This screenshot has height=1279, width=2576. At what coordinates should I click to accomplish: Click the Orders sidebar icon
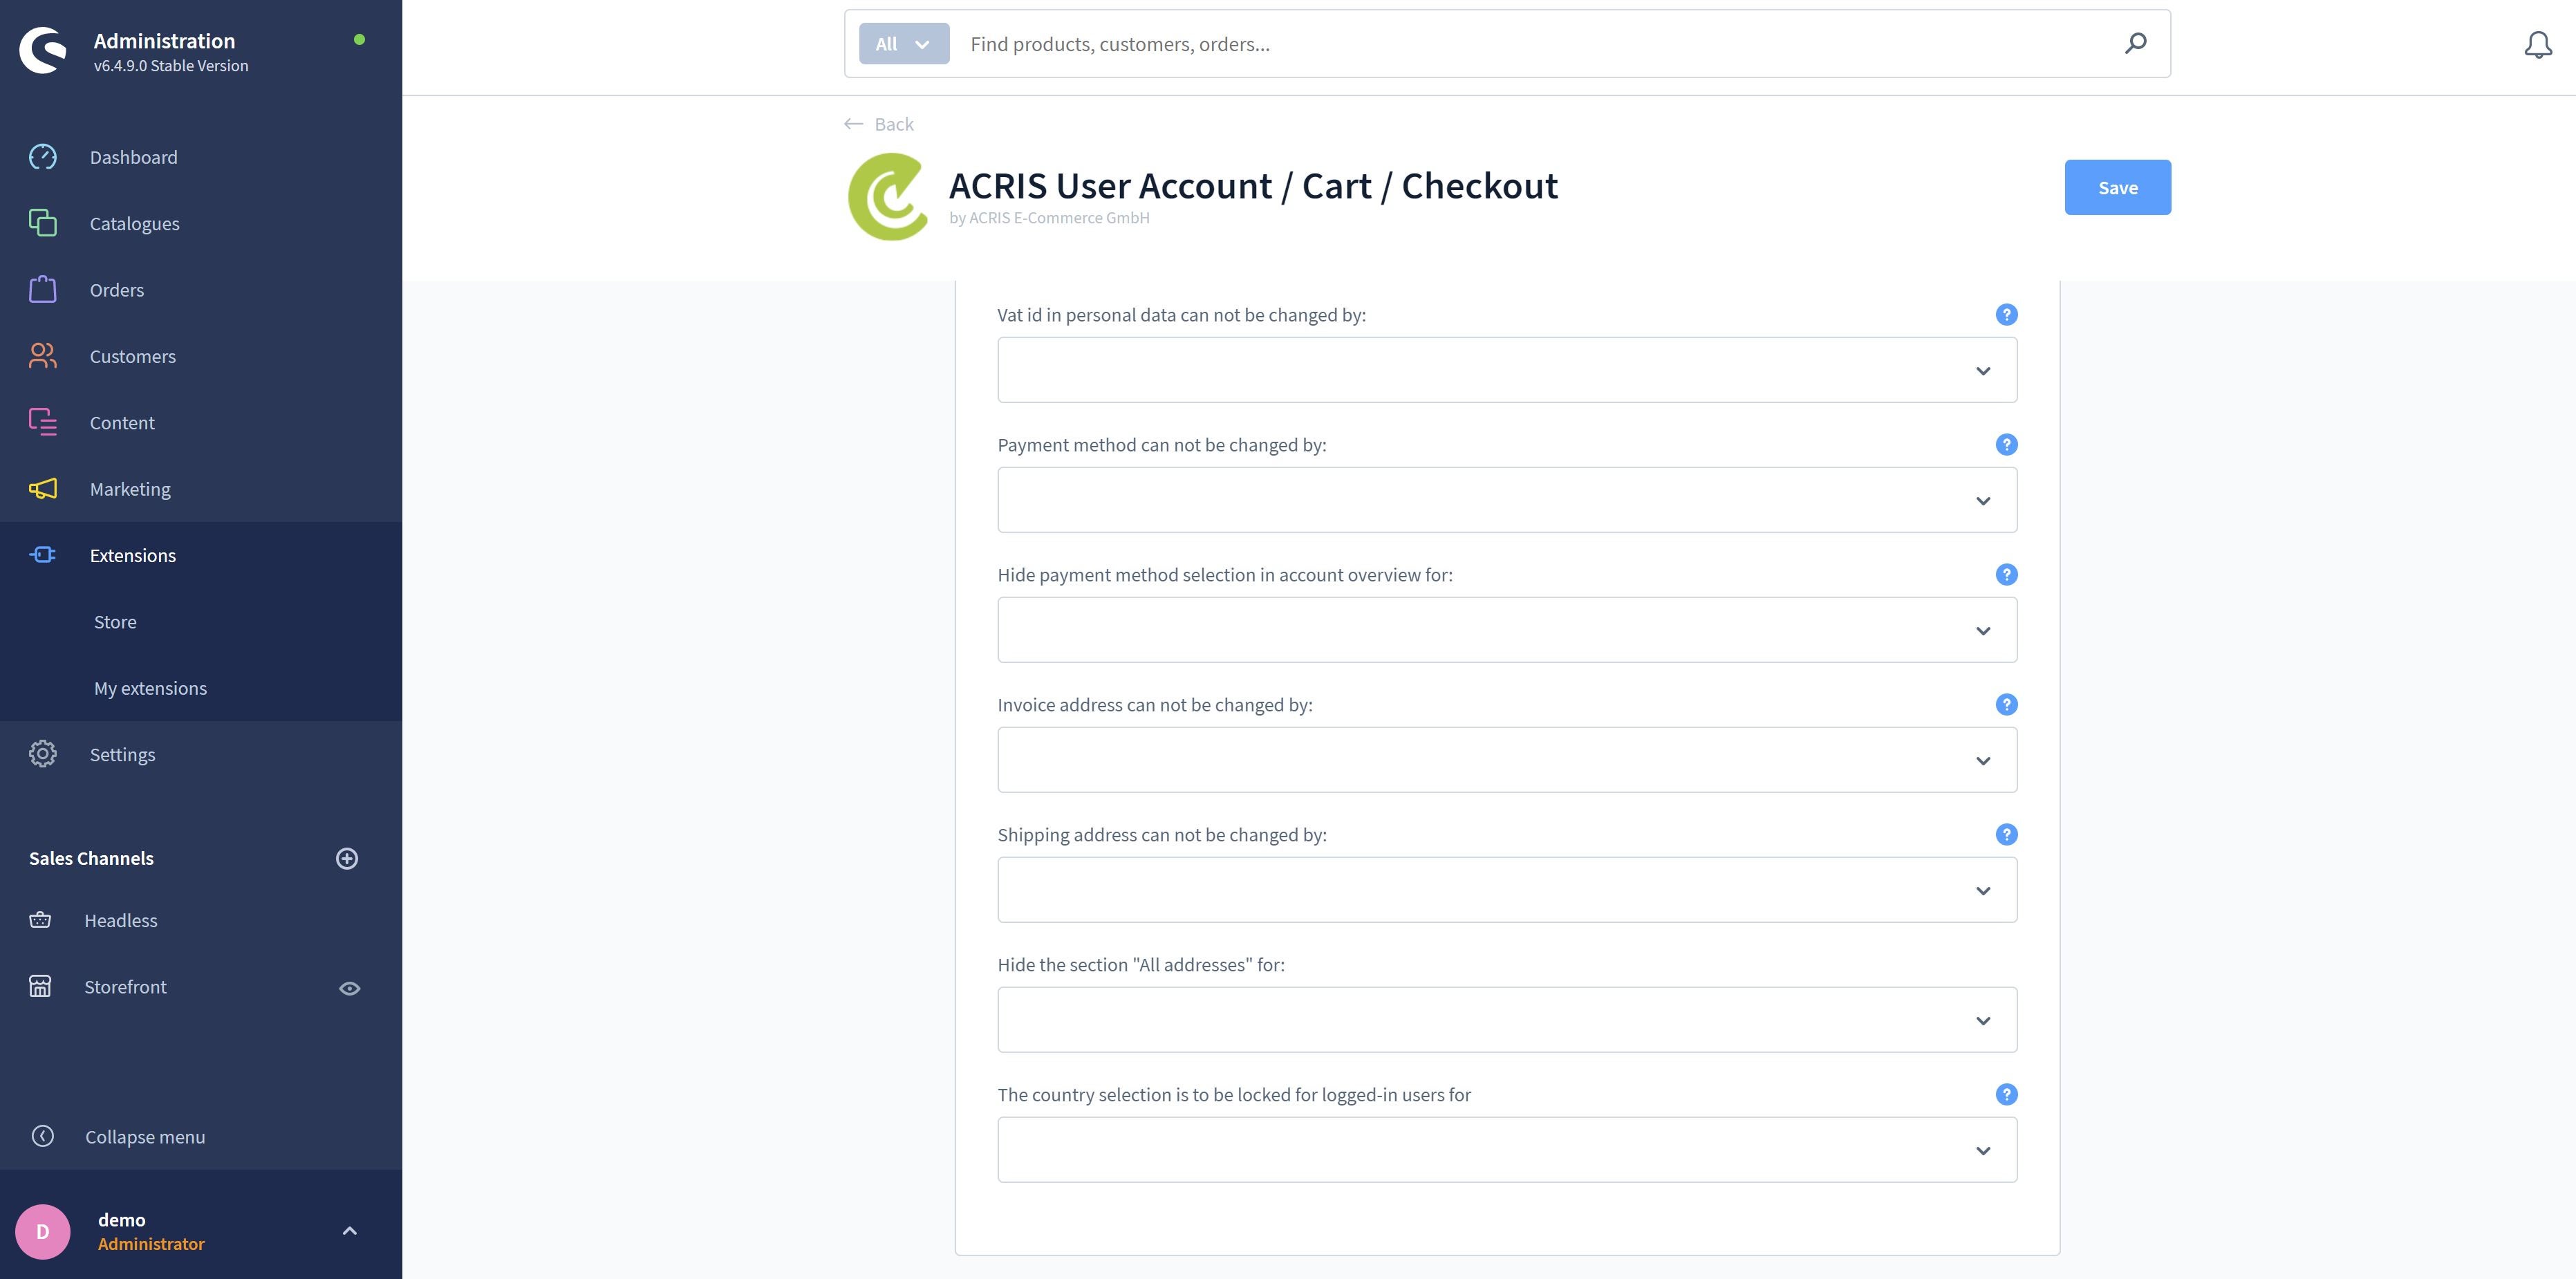click(x=43, y=289)
